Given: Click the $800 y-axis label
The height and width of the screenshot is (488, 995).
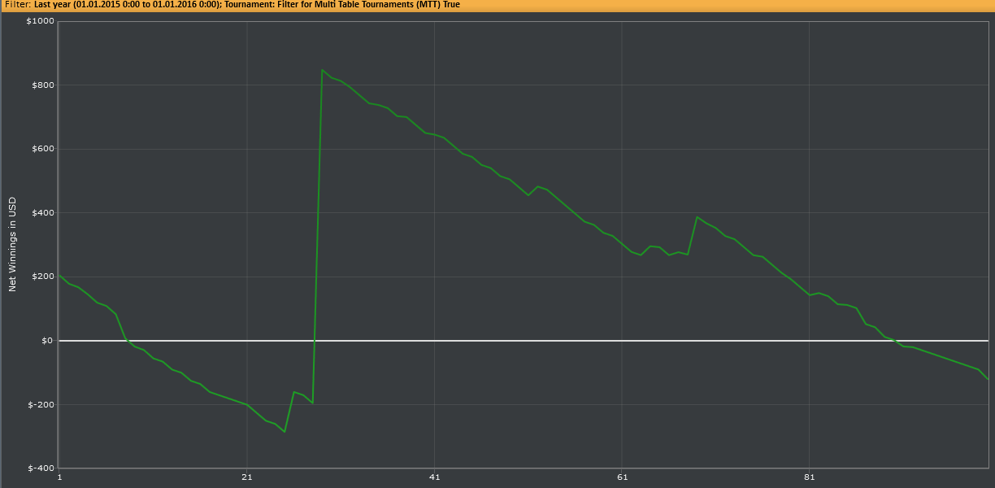Looking at the screenshot, I should pyautogui.click(x=43, y=85).
